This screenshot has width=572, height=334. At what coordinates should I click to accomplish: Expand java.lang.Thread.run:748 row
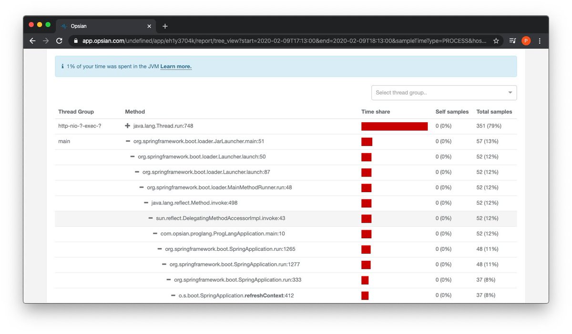(127, 126)
